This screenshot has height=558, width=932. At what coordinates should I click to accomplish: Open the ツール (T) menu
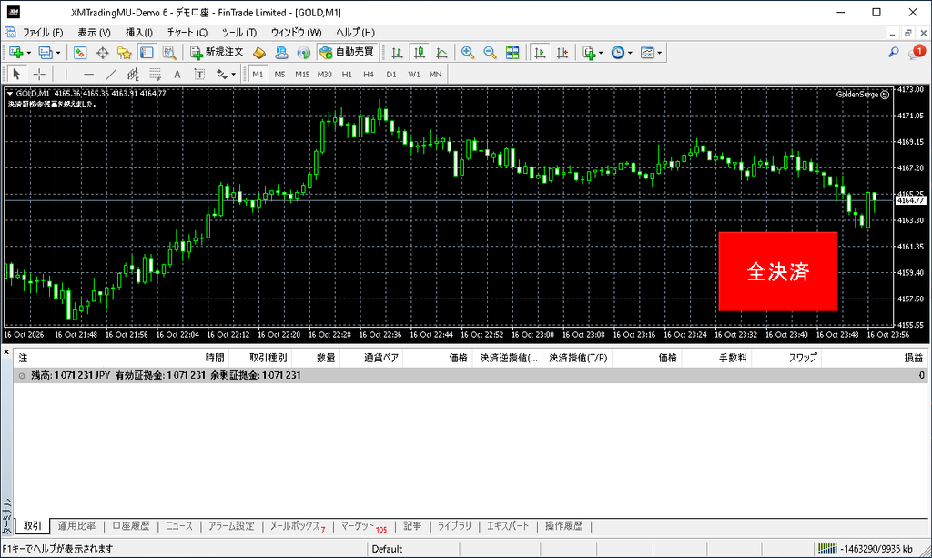tap(239, 33)
